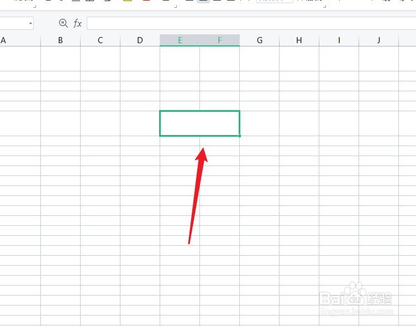The height and width of the screenshot is (326, 416).
Task: Select column I header
Action: [x=339, y=40]
